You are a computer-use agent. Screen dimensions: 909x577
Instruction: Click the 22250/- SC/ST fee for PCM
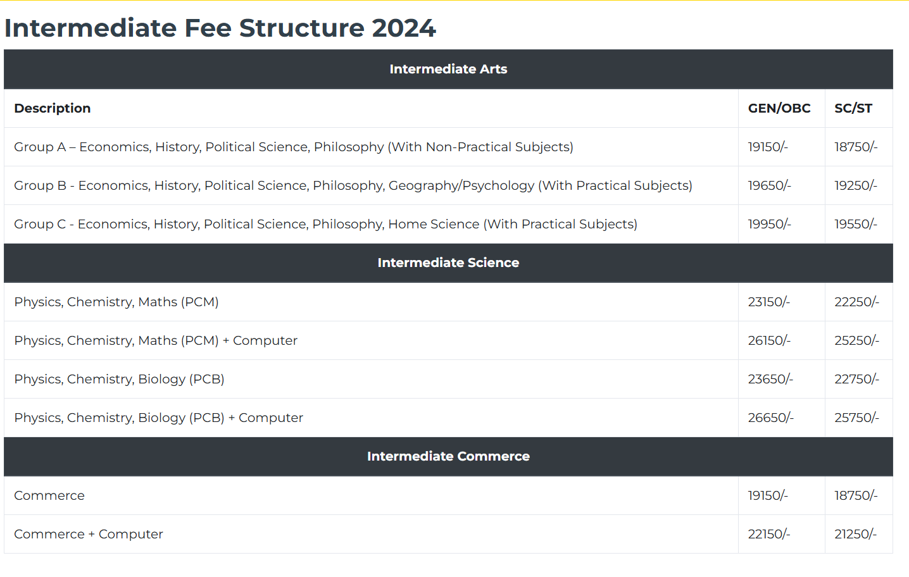pos(856,302)
